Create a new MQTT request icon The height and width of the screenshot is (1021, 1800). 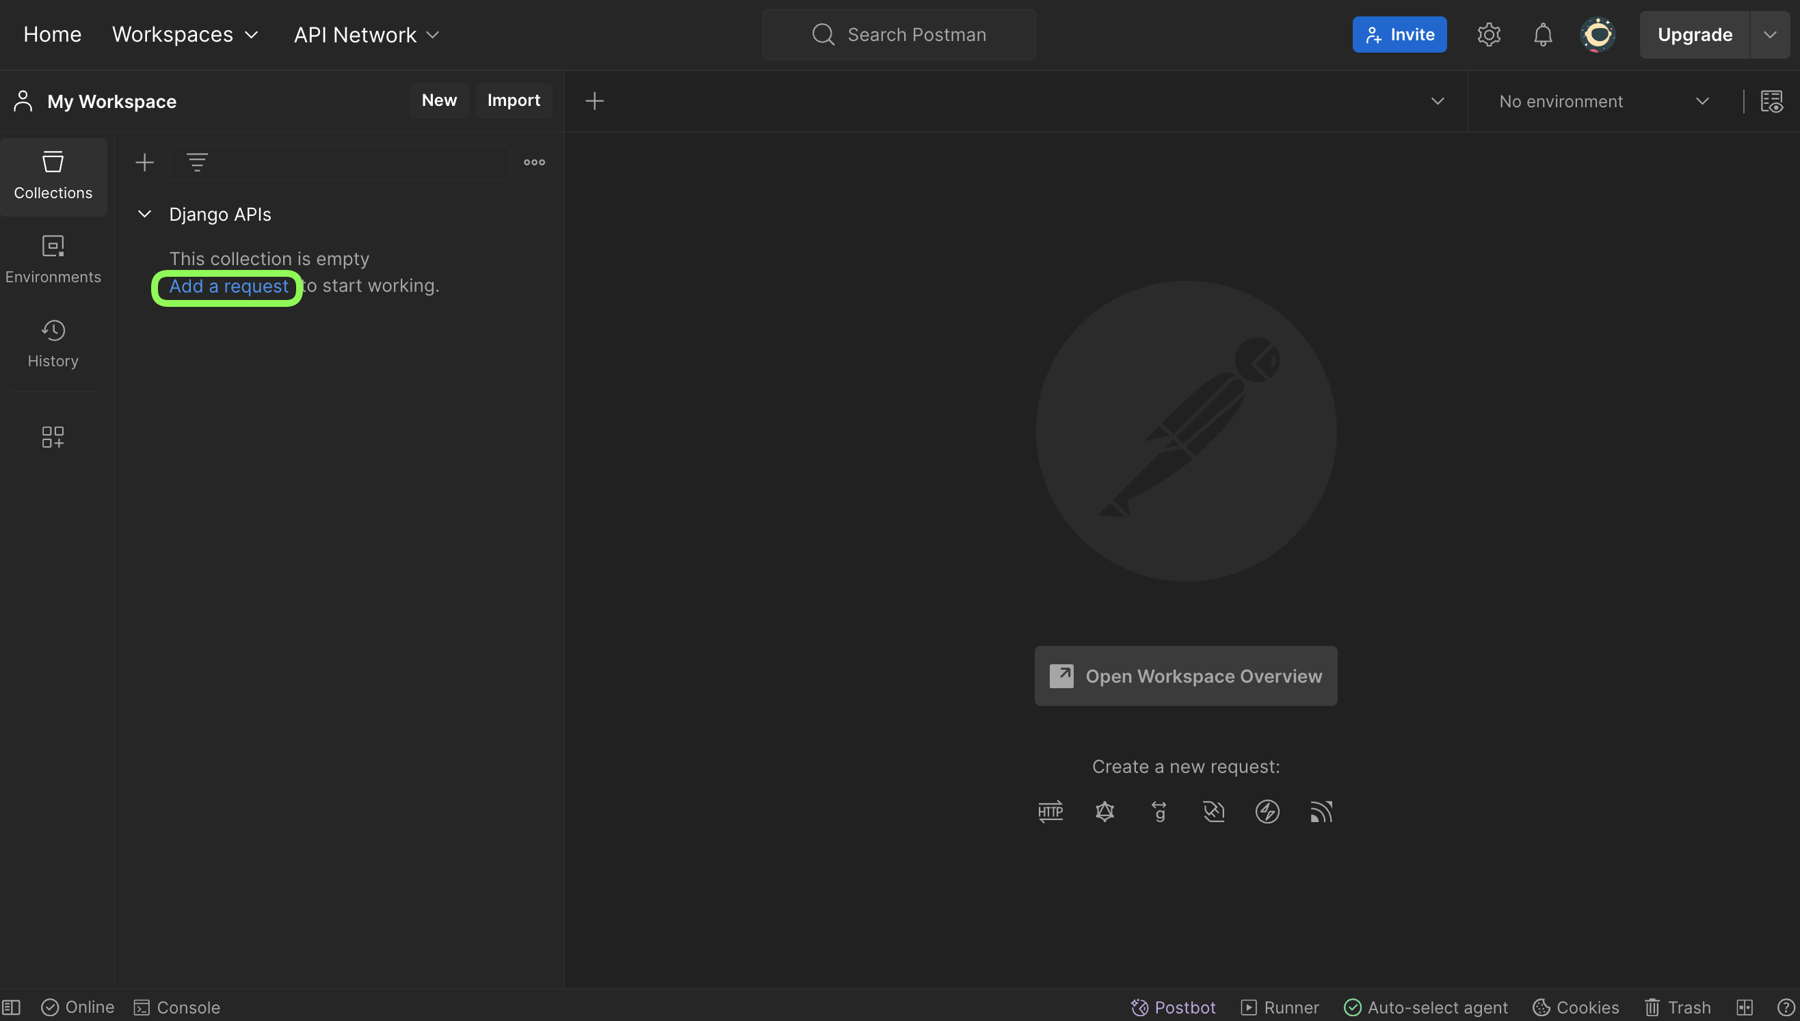tap(1321, 811)
